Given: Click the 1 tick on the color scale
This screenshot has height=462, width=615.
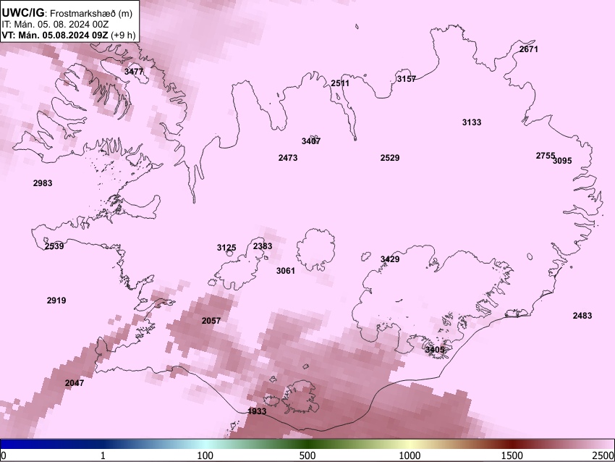Looking at the screenshot, I should pos(103,455).
